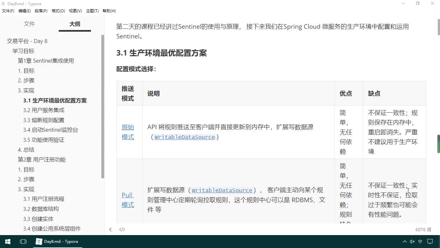Open 编辑(E) menu
This screenshot has width=440, height=248.
click(x=25, y=11)
